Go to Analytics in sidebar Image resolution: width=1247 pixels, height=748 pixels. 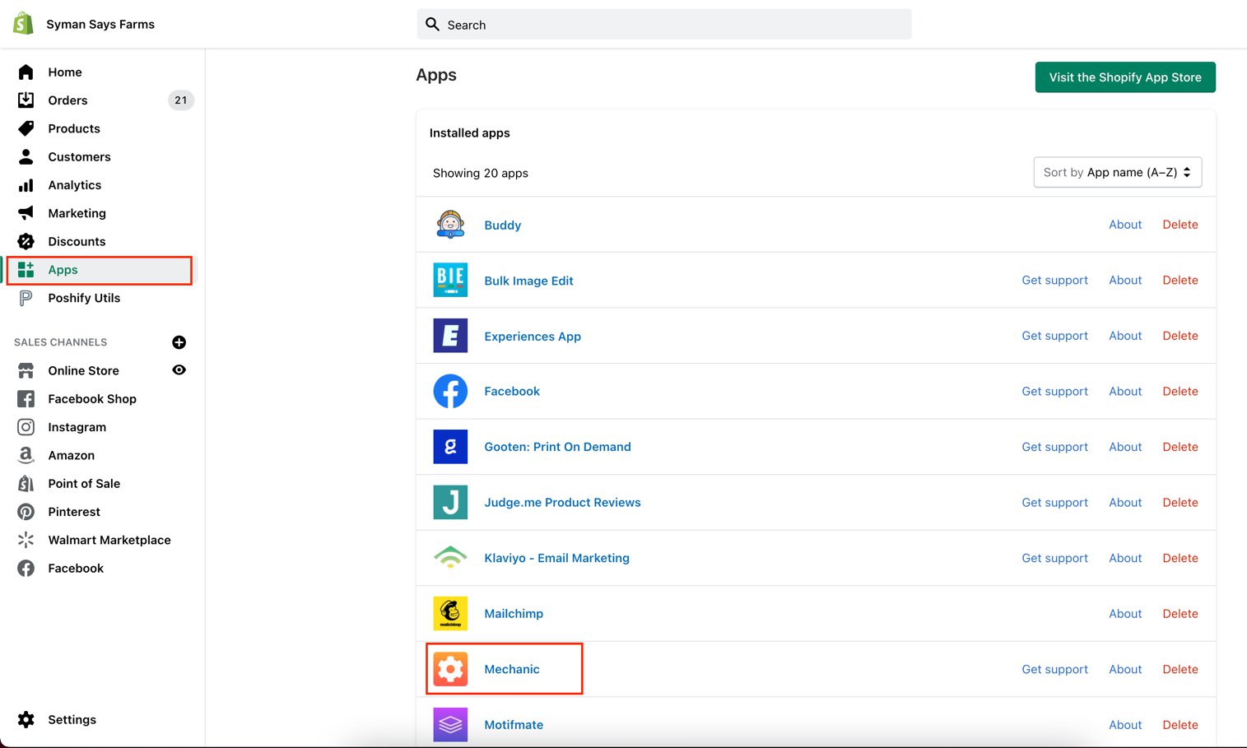pos(74,185)
